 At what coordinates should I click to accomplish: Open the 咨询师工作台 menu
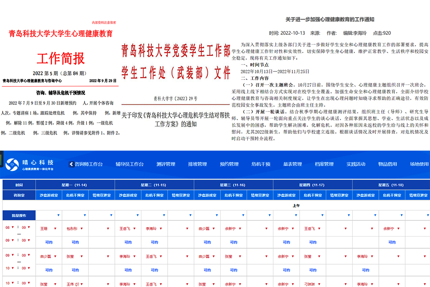(89, 164)
